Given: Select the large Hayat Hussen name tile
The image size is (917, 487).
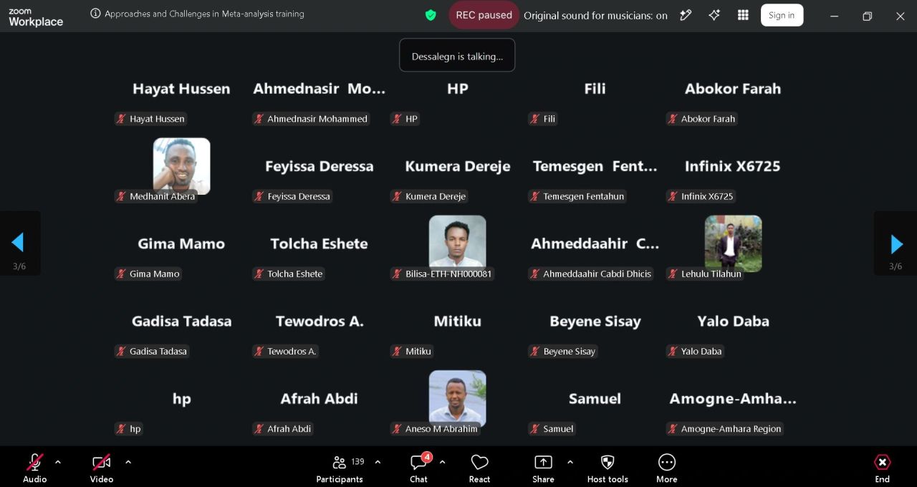Looking at the screenshot, I should coord(181,89).
